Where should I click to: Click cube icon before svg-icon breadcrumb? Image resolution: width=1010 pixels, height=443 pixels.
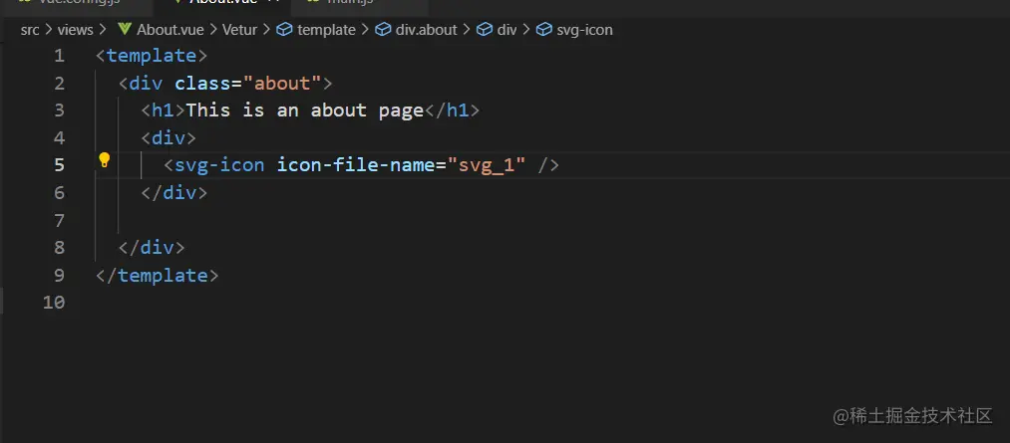click(x=544, y=30)
